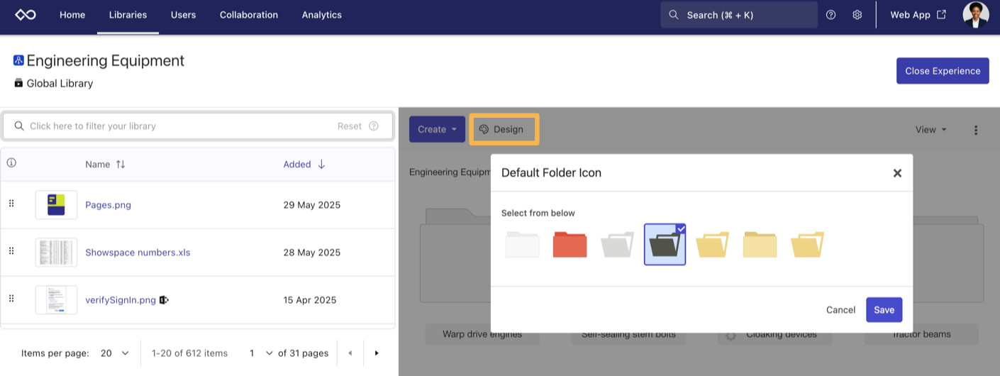
Task: Save the default folder icon selection
Action: pos(884,310)
